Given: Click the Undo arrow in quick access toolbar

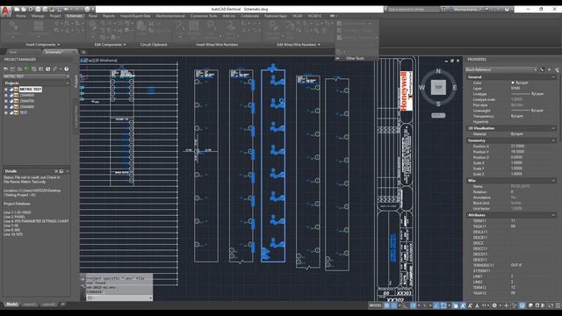Looking at the screenshot, I should click(66, 10).
